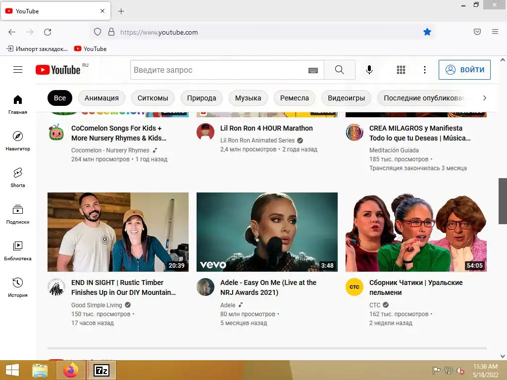Open Good Simple Living channel avatar
Image resolution: width=507 pixels, height=380 pixels.
click(56, 287)
